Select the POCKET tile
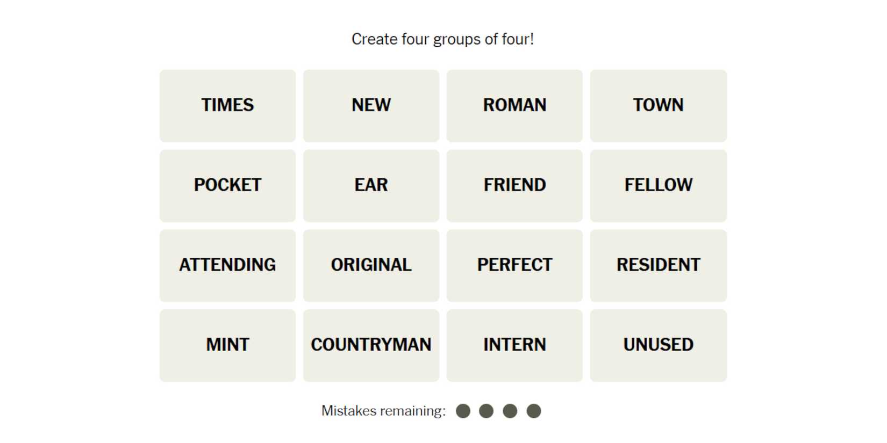The height and width of the screenshot is (443, 887). (227, 185)
